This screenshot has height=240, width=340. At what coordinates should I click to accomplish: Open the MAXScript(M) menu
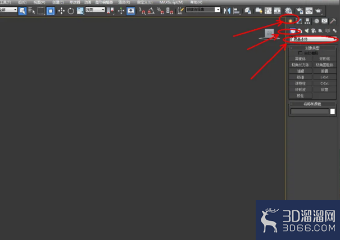tap(171, 2)
